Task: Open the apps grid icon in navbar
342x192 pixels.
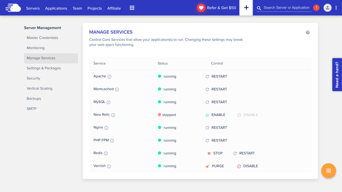Action: pos(132,8)
